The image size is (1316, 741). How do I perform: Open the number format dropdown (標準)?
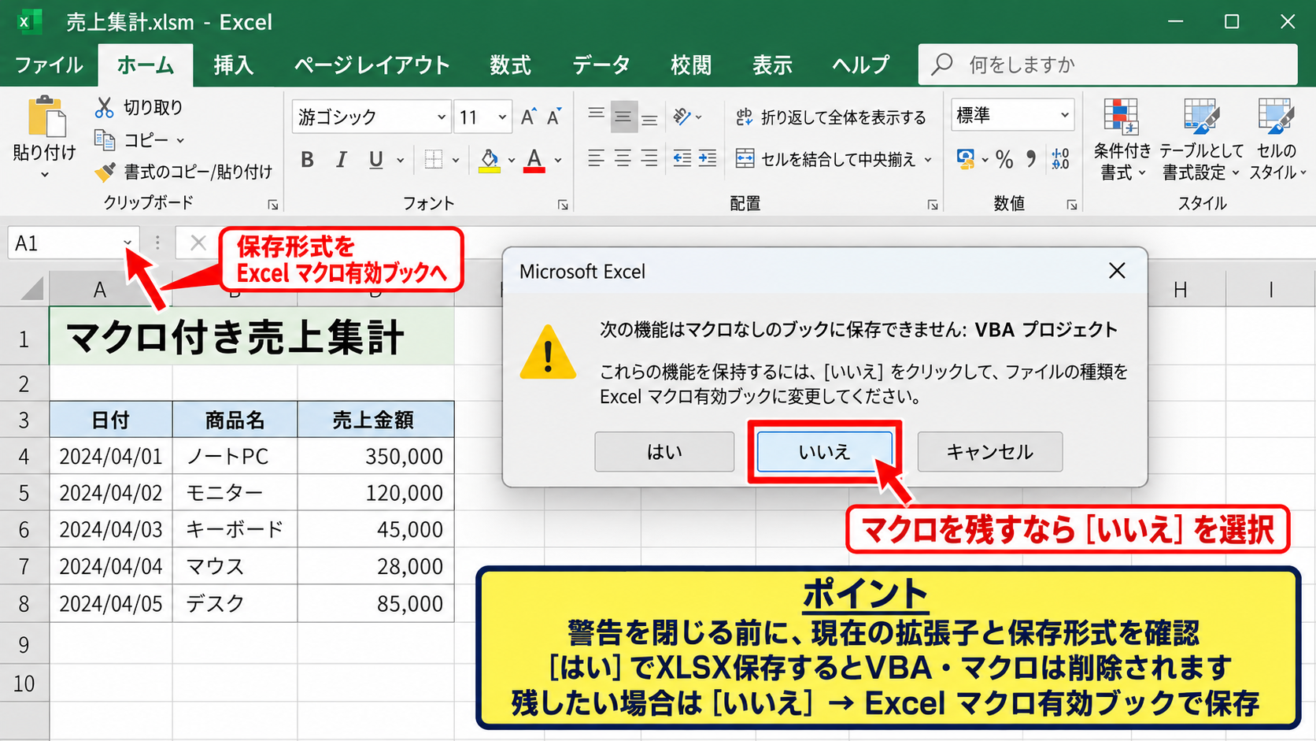click(1064, 115)
